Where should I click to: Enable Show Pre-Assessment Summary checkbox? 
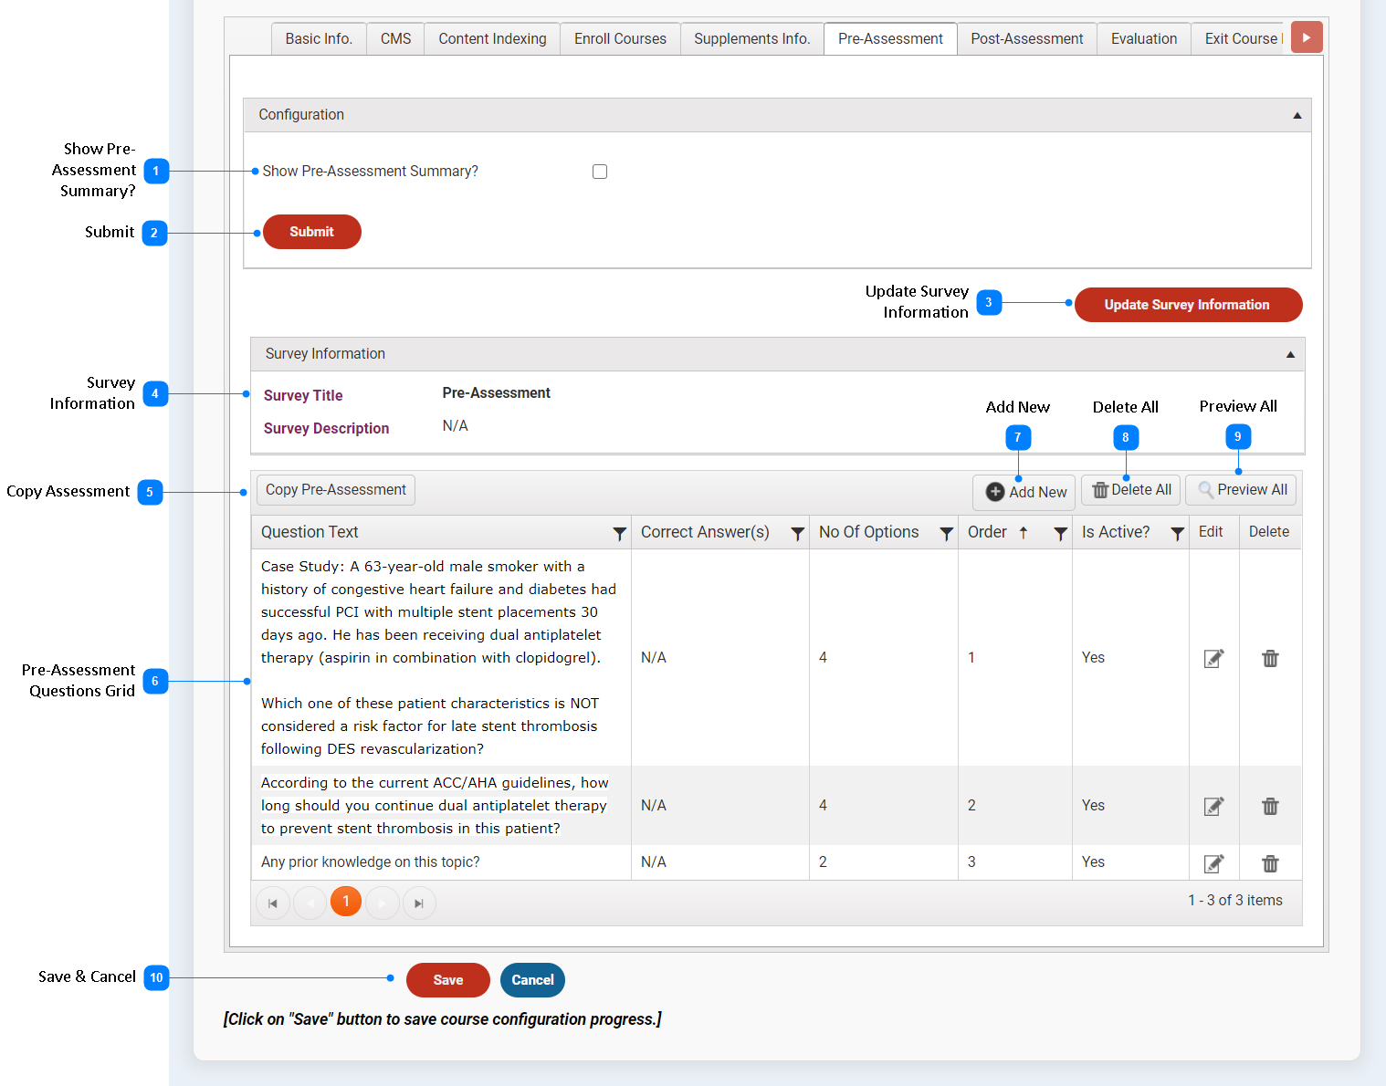coord(600,172)
